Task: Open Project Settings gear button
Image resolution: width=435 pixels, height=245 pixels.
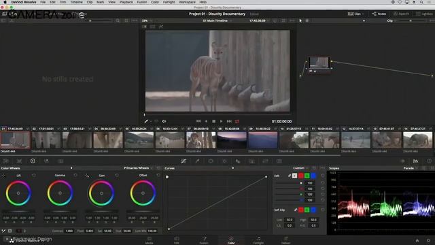Action: tap(428, 240)
